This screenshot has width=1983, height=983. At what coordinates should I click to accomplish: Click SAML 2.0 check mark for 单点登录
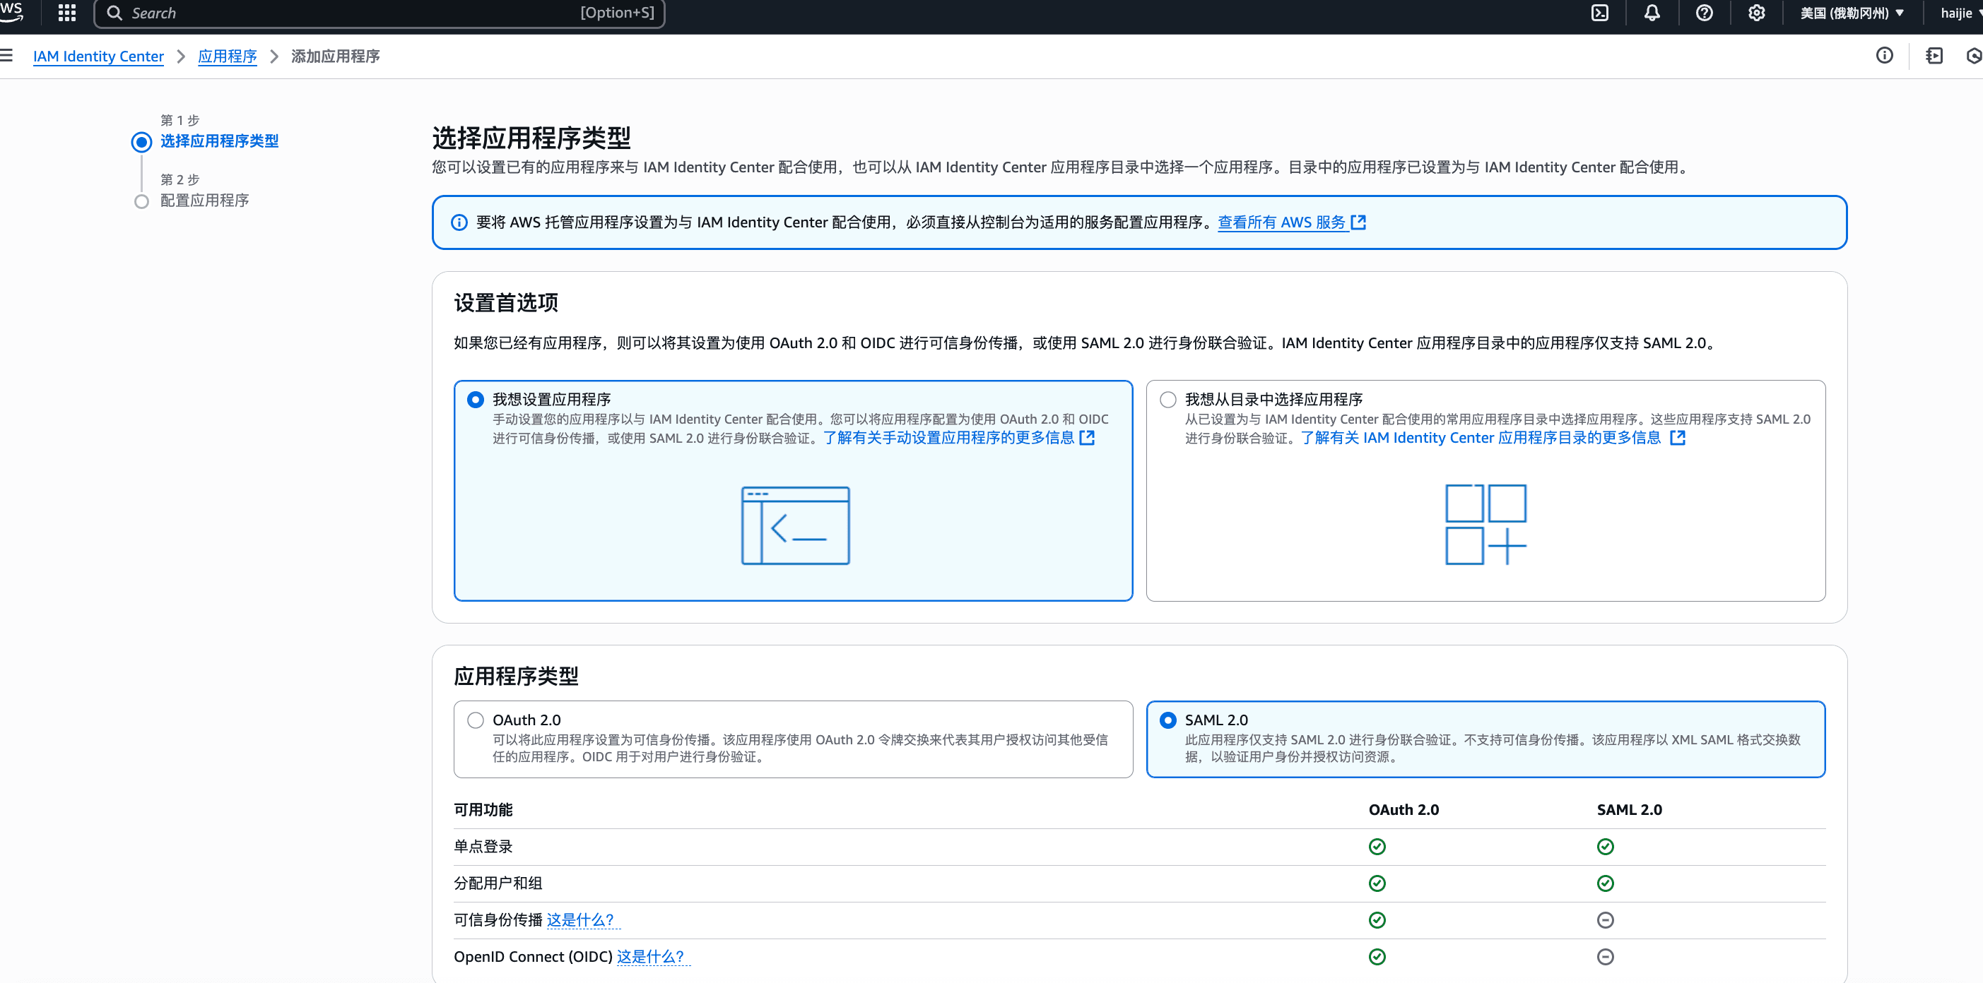pos(1605,846)
